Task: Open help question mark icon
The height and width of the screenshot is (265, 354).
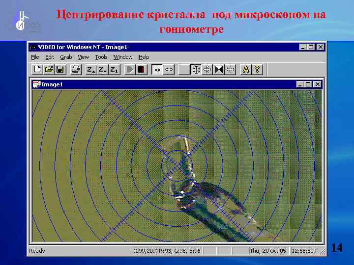Action: 257,69
